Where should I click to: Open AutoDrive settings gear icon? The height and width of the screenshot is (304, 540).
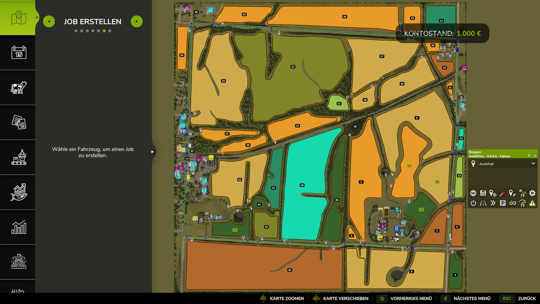[532, 193]
